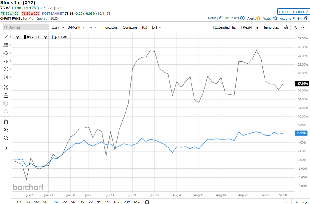310x204 pixels.
Task: Select the 10Y time range button
Action: tap(116, 202)
